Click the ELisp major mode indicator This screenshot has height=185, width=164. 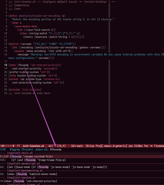tap(90, 146)
